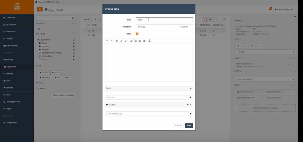Screen dimensions: 303x142
Task: Select the outdoor tag filter
Action: click(x=44, y=73)
